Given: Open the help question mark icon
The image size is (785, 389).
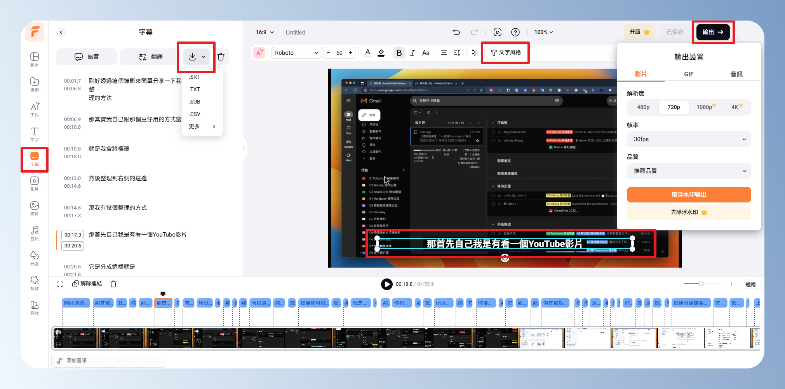Looking at the screenshot, I should 515,32.
